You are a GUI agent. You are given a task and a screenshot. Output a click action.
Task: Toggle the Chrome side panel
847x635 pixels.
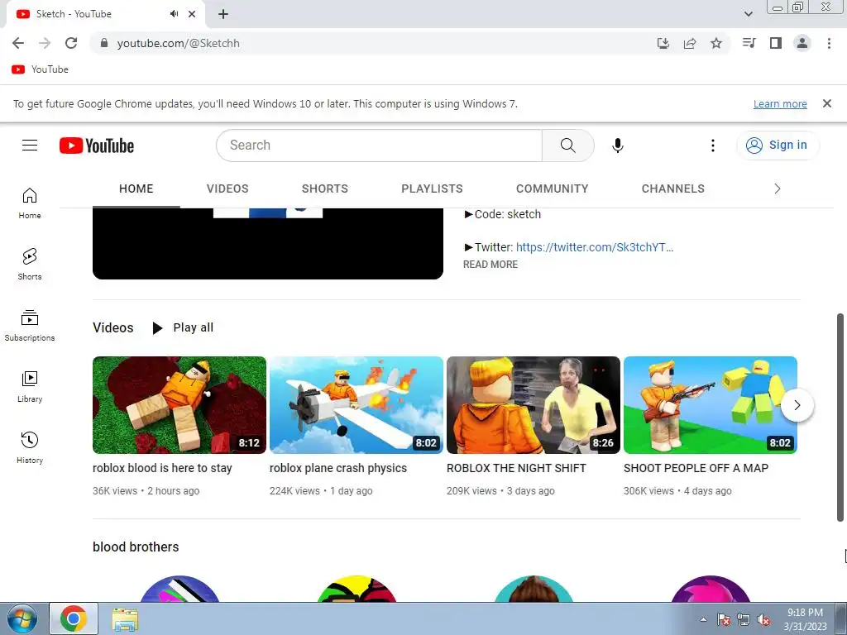776,43
